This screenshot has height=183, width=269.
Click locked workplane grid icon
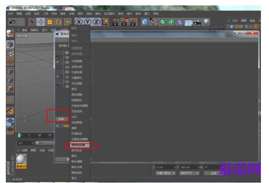point(10,122)
